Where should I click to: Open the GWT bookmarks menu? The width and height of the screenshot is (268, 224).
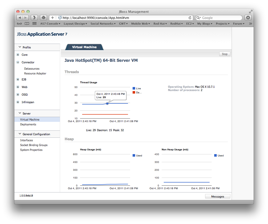click(x=124, y=24)
